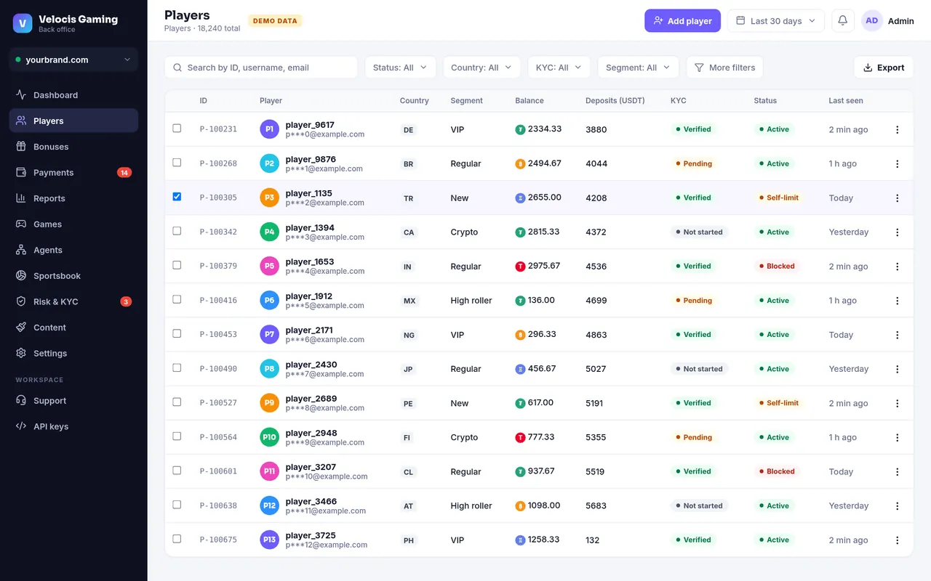Click the Content rocket icon in sidebar
Viewport: 931px width, 581px height.
[21, 328]
